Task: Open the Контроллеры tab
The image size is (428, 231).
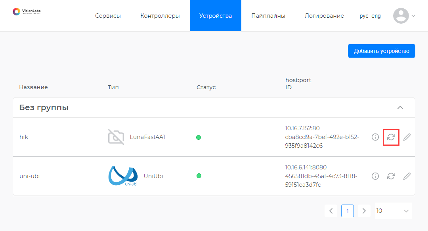Action: 160,16
